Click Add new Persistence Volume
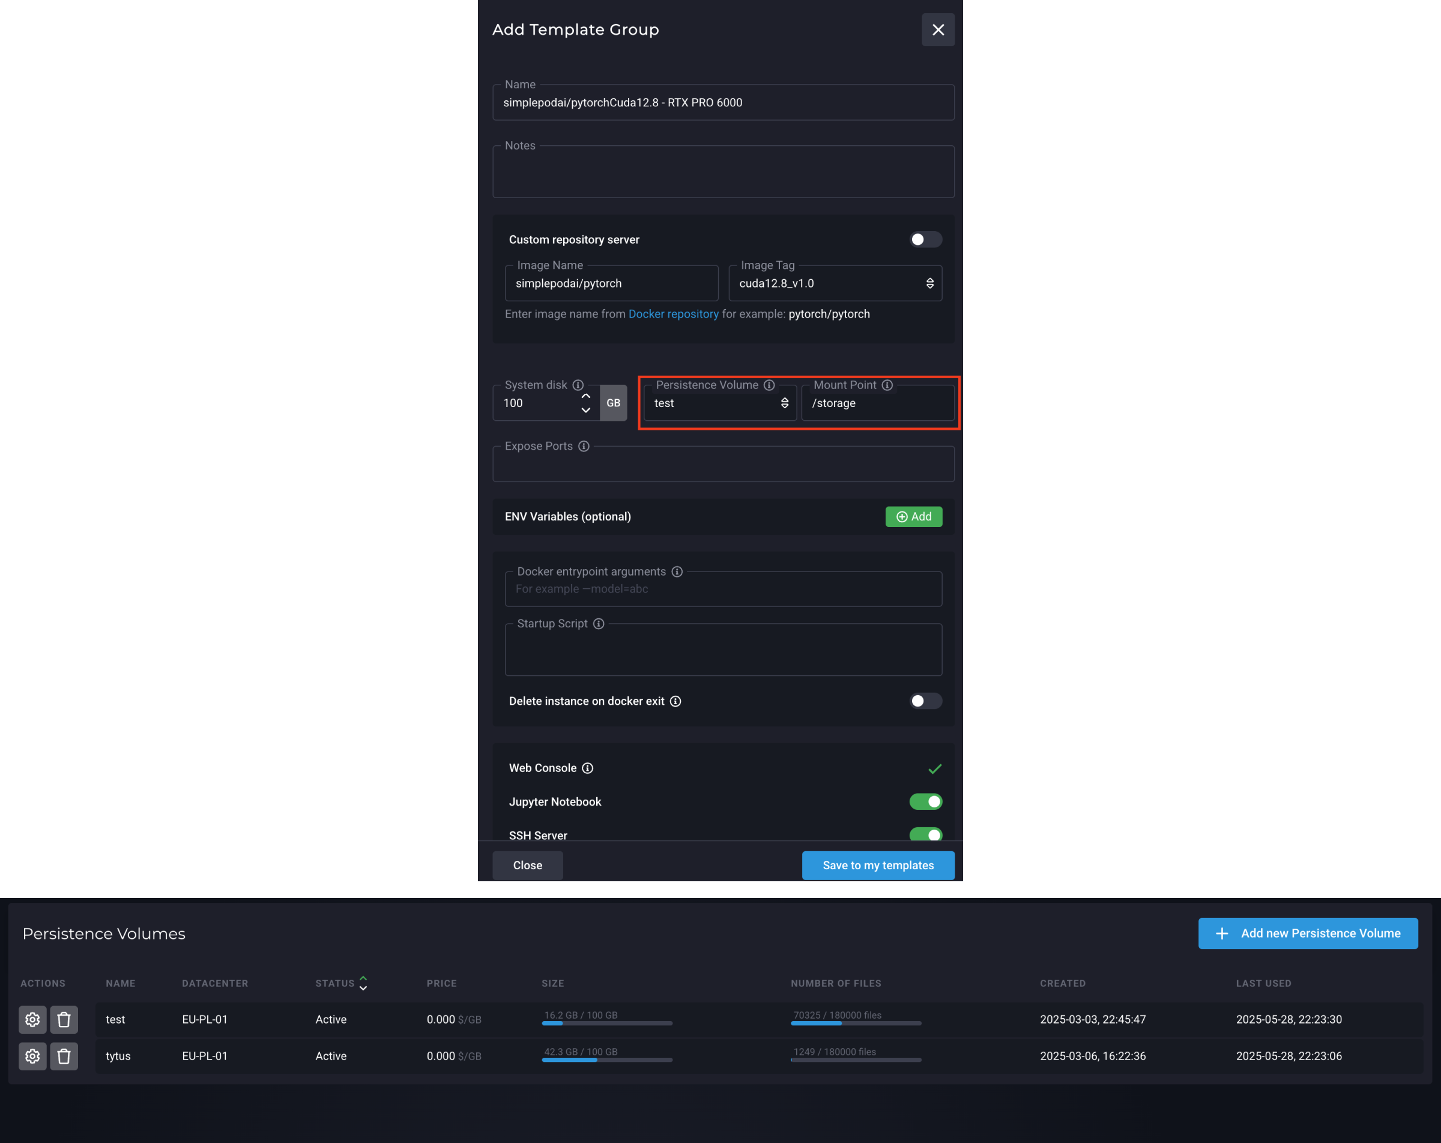 1307,933
